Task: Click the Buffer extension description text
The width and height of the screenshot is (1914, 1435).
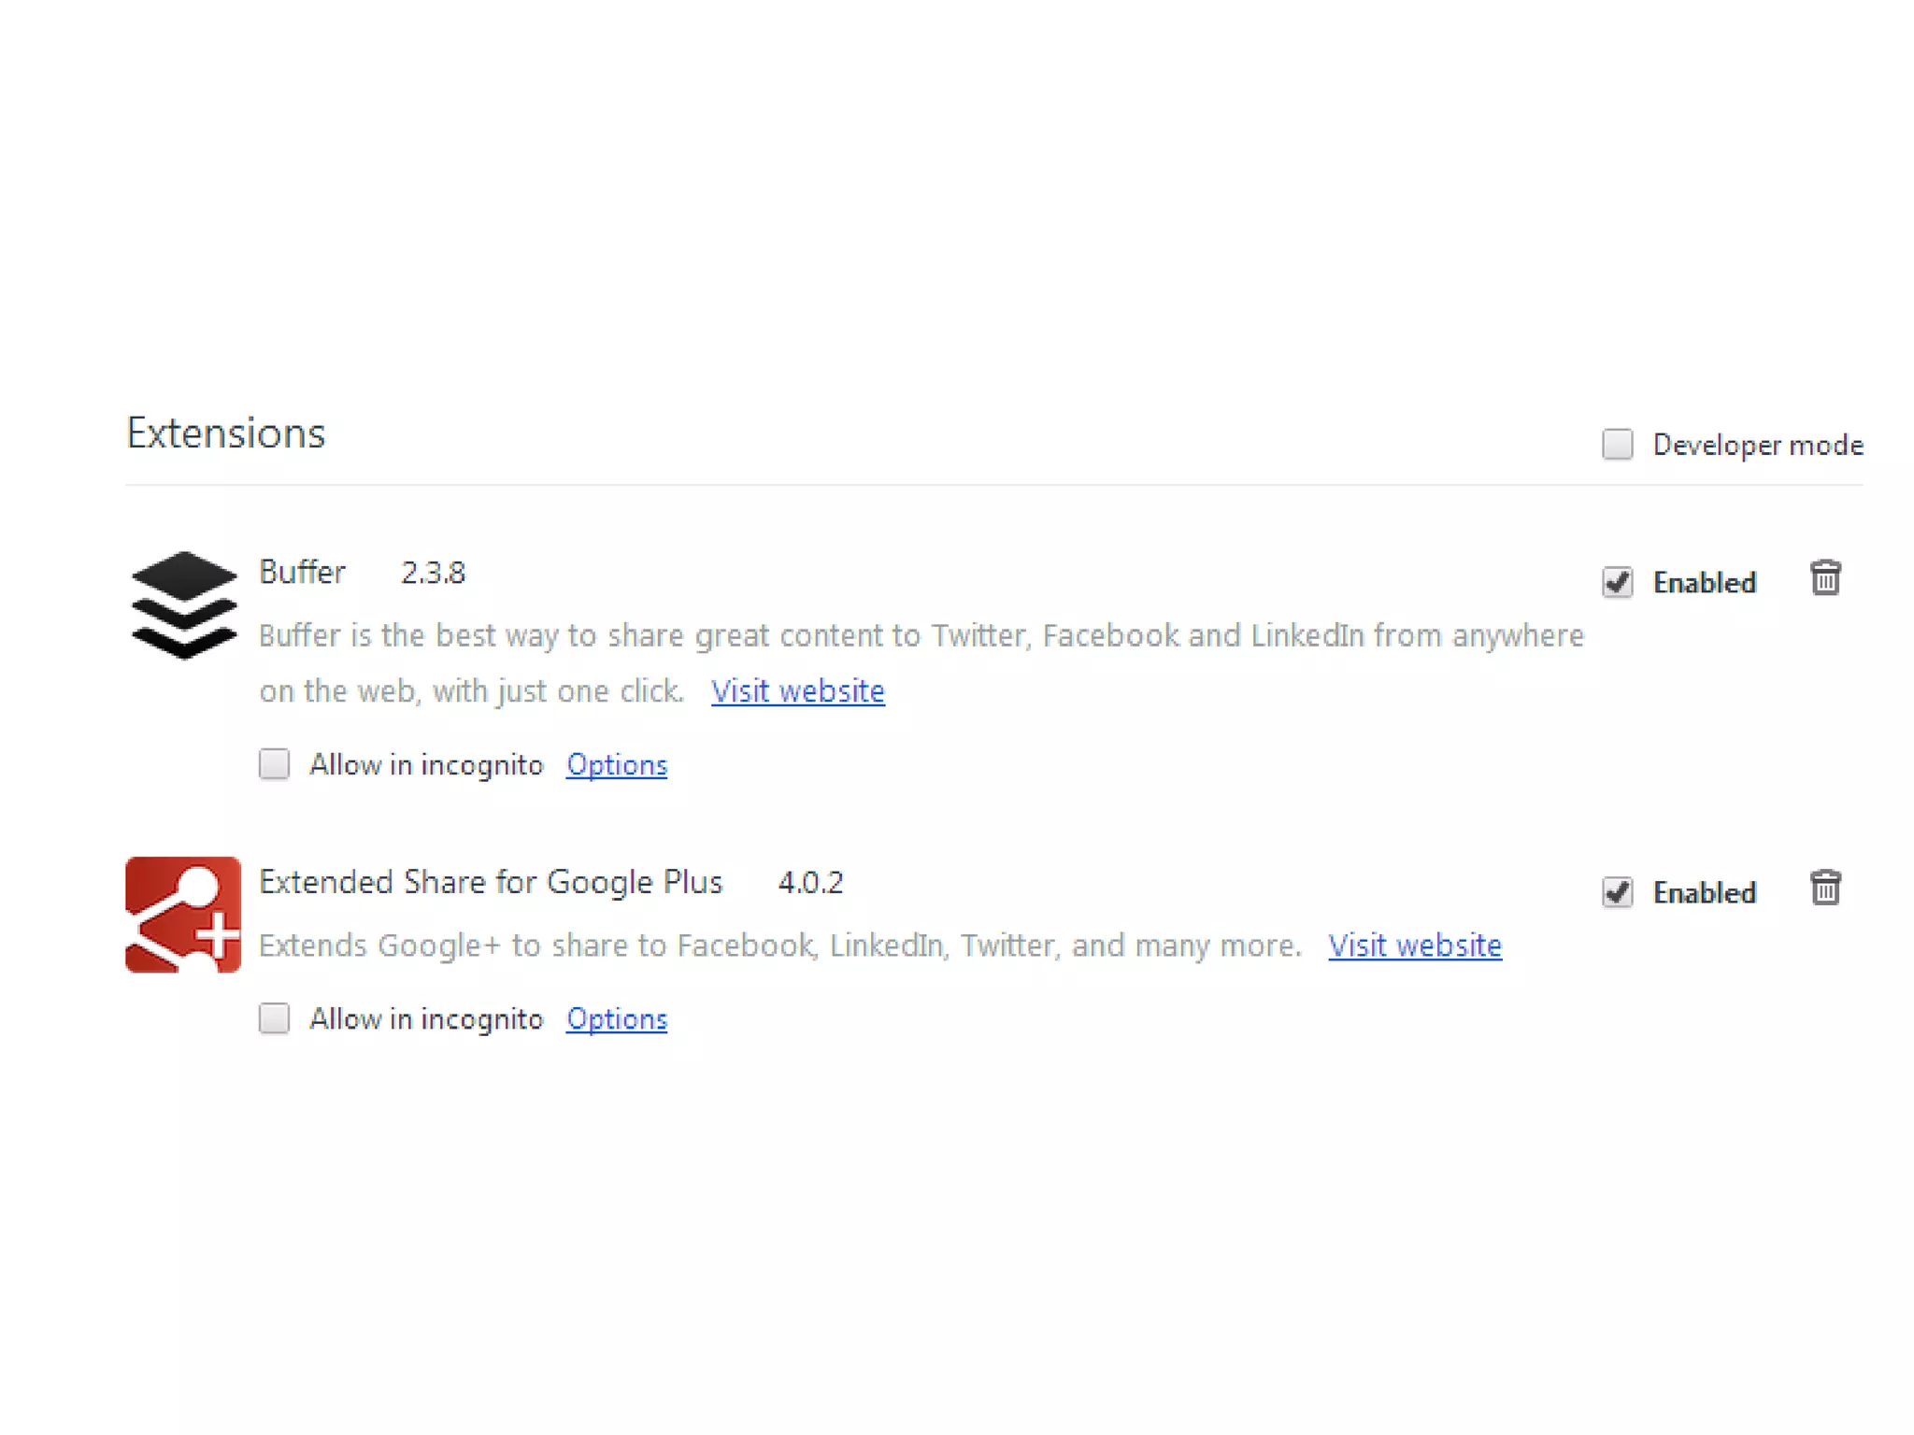Action: pos(921,636)
